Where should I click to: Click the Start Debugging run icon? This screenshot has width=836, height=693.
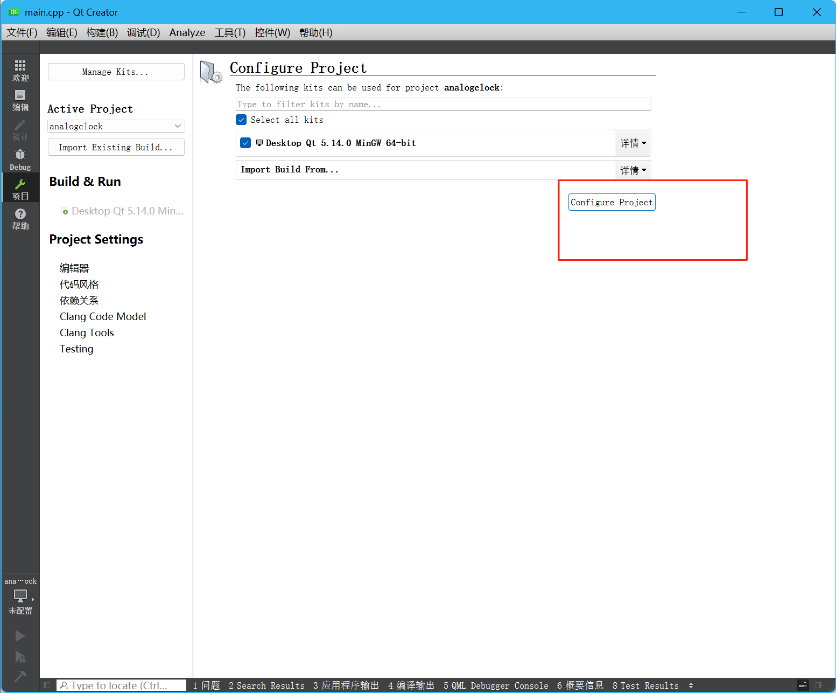tap(20, 657)
